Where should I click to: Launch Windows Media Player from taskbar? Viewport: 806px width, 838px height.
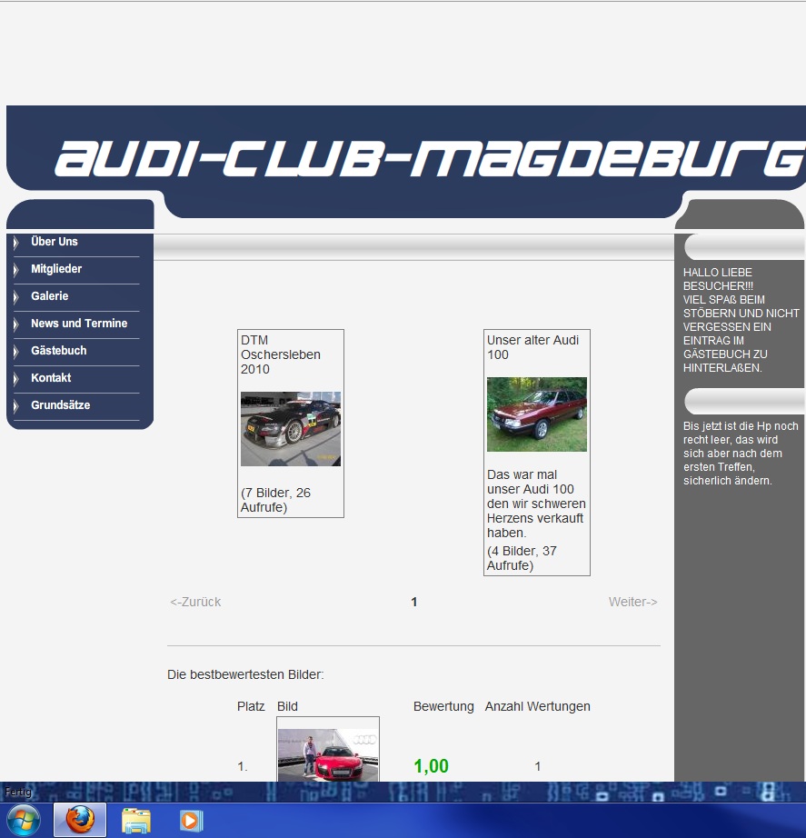tap(190, 820)
